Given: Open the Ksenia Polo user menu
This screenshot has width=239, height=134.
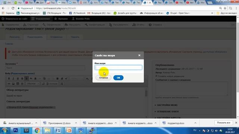Looking at the screenshot, I should 81,19.
